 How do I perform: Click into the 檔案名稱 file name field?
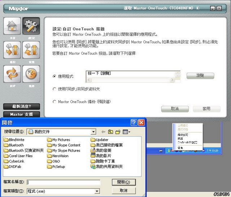coord(64,182)
